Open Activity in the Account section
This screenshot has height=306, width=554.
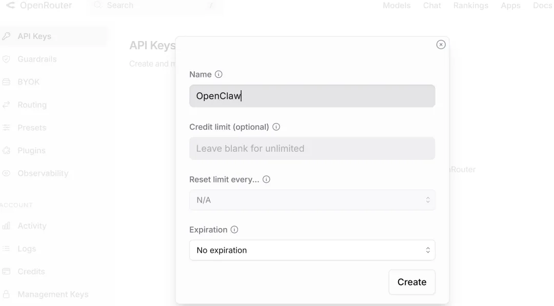click(x=32, y=226)
